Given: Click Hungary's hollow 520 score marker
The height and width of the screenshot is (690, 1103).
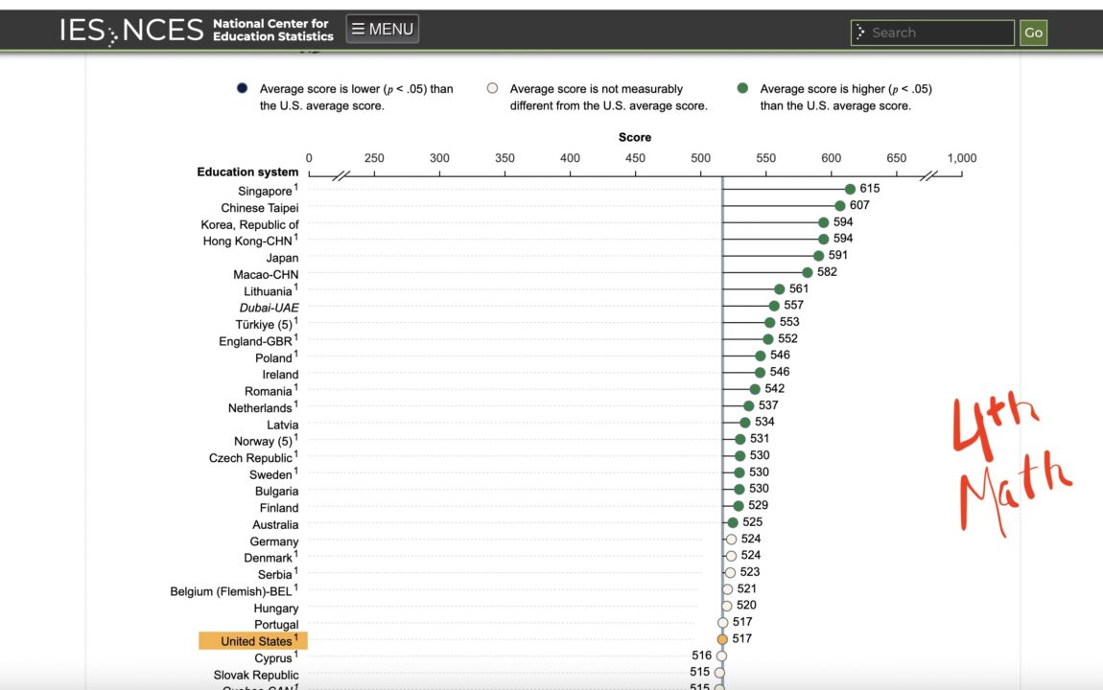Looking at the screenshot, I should 726,606.
